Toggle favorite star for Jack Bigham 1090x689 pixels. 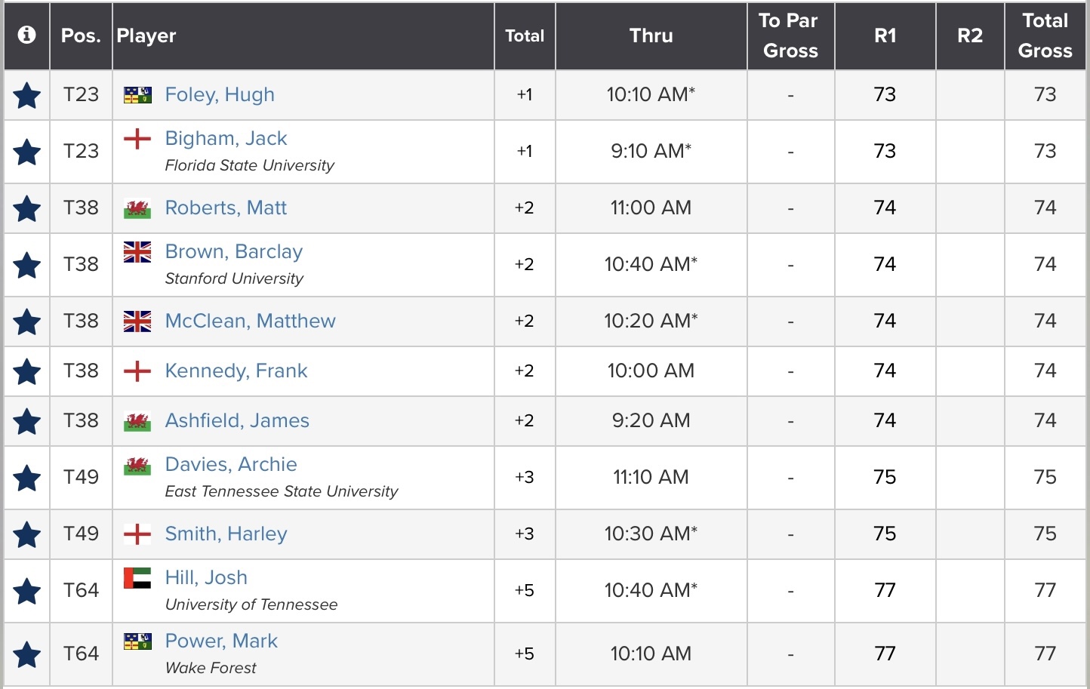click(27, 152)
